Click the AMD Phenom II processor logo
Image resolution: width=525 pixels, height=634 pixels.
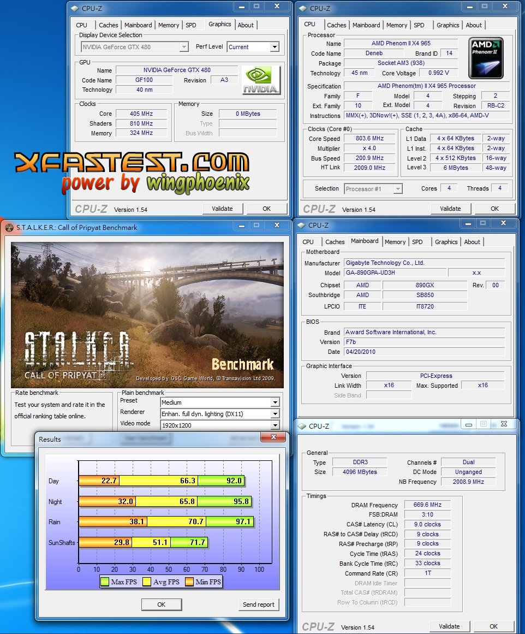486,58
